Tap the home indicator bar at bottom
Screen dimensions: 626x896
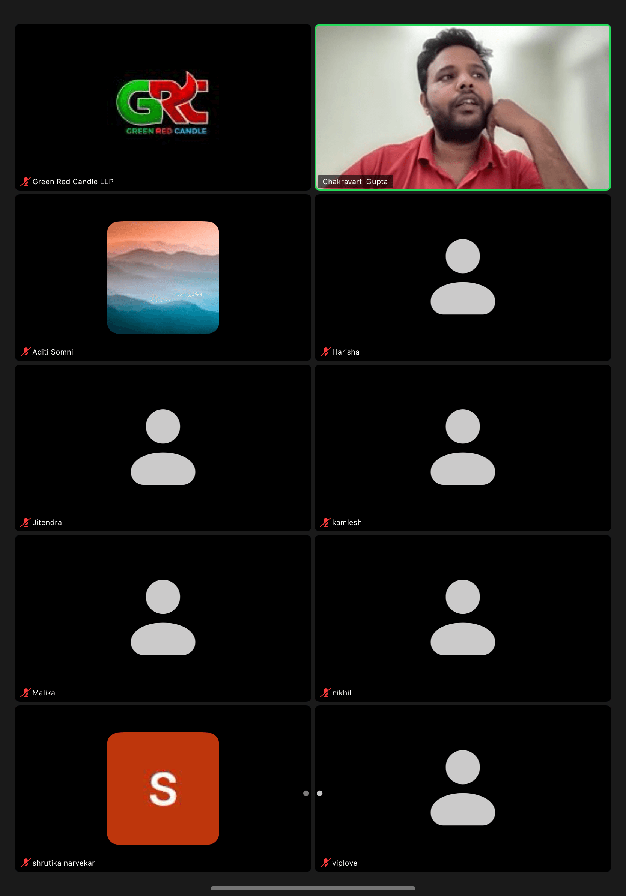tap(313, 888)
